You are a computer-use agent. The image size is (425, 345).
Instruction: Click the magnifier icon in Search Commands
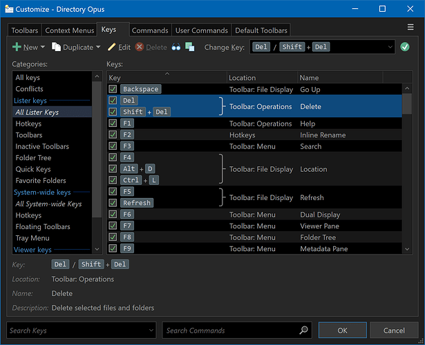[x=304, y=330]
